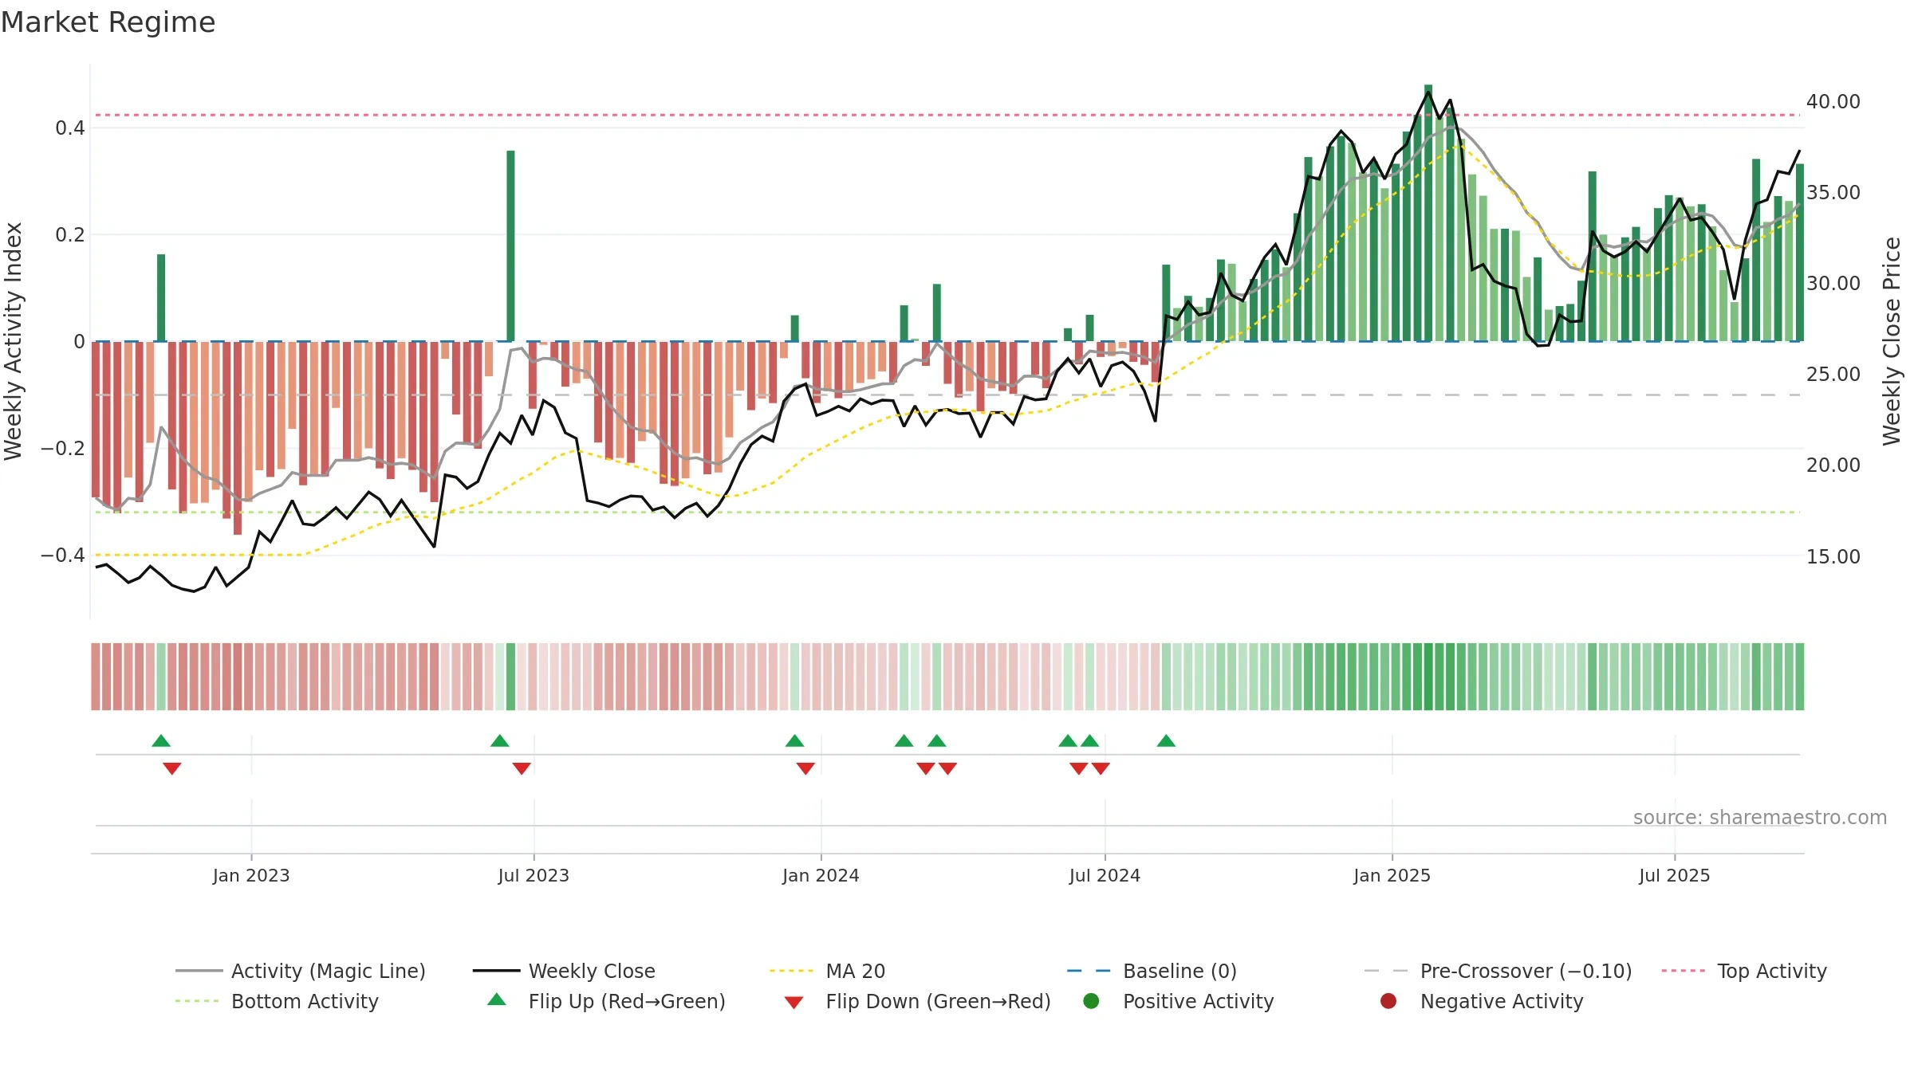Click the green Flip Up triangle legend icon
1914x1076 pixels.
497,999
